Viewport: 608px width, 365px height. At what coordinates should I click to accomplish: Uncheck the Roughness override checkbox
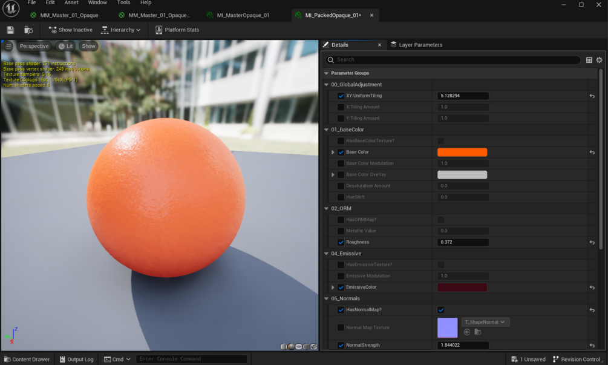tap(341, 242)
